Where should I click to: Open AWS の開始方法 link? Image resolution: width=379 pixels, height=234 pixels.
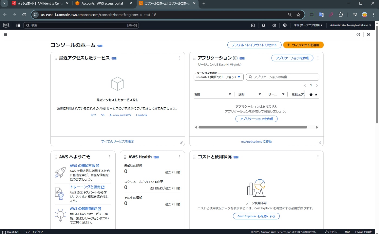click(84, 166)
